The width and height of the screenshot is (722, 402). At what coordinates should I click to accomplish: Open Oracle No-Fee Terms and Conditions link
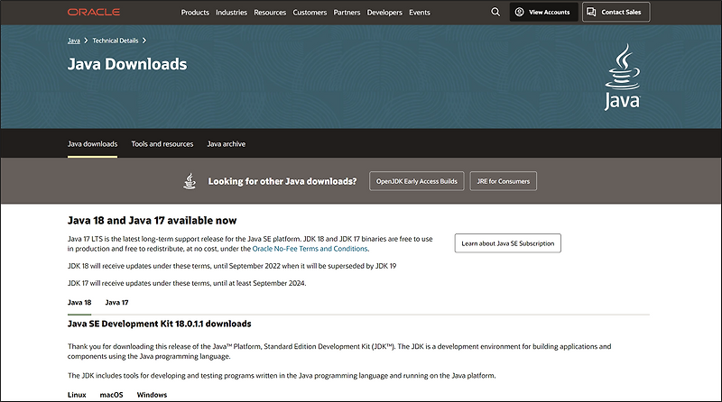coord(310,249)
